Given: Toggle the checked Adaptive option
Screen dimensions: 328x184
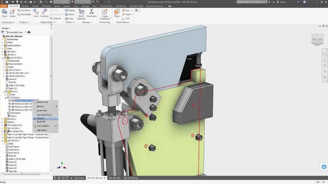Looking at the screenshot, I should tap(41, 118).
